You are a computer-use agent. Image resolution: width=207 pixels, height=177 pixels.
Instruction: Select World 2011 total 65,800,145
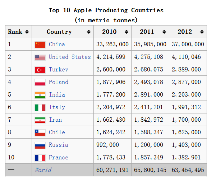pos(150,170)
